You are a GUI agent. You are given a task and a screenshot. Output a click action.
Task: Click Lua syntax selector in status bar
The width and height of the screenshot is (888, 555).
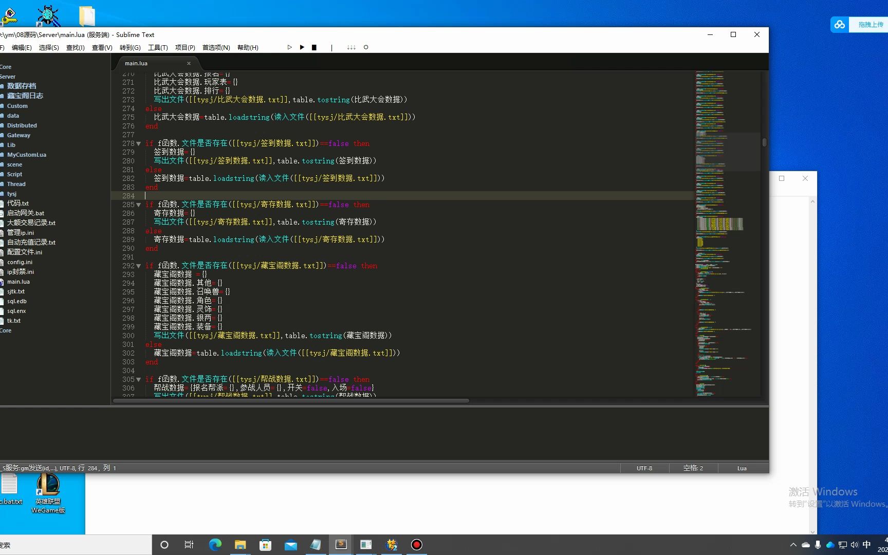pos(742,468)
